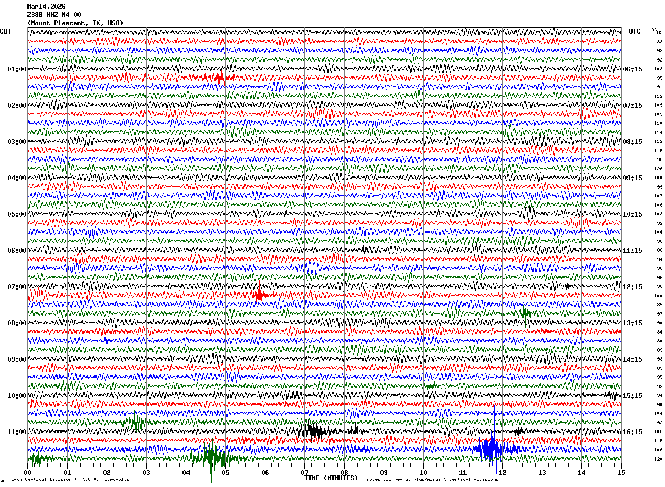Click the TIME (MINUTES) axis title

(x=331, y=478)
